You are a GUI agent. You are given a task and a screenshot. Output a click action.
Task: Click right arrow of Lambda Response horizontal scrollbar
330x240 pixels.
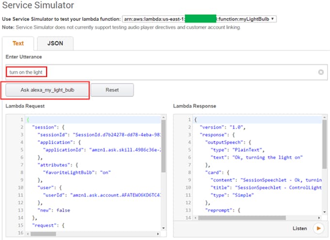(319, 218)
